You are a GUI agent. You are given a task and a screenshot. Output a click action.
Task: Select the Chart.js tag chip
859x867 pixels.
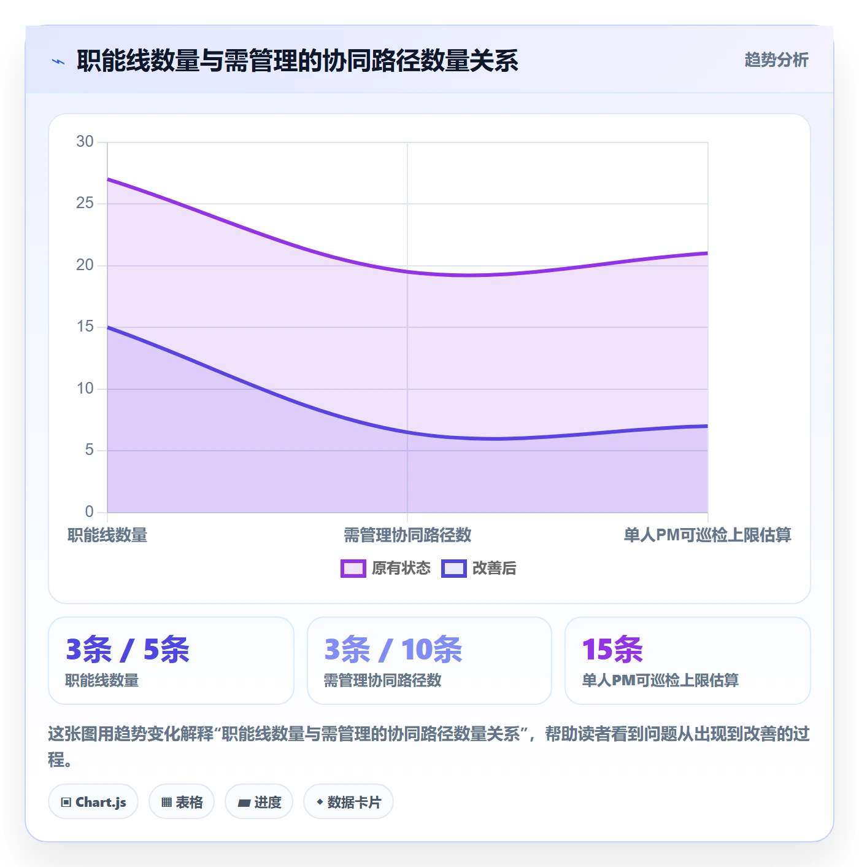tap(93, 802)
